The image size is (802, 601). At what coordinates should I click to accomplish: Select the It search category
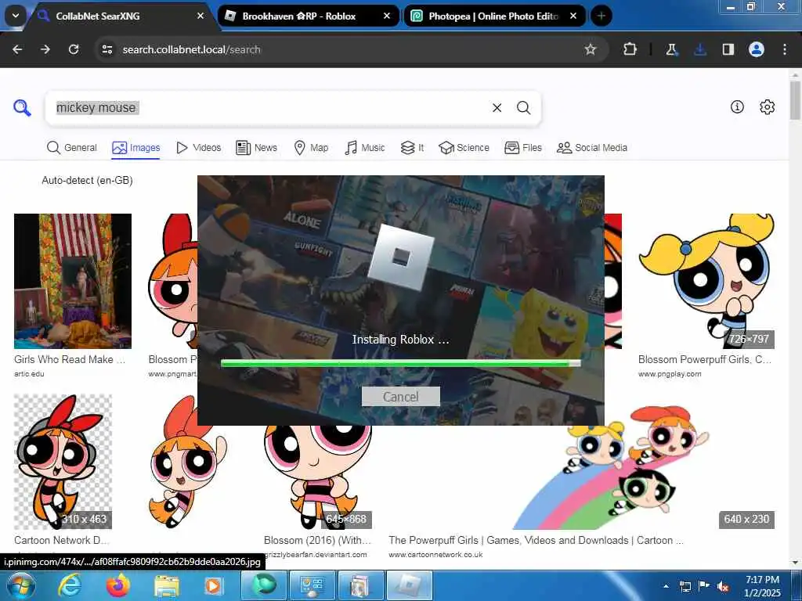(x=412, y=148)
